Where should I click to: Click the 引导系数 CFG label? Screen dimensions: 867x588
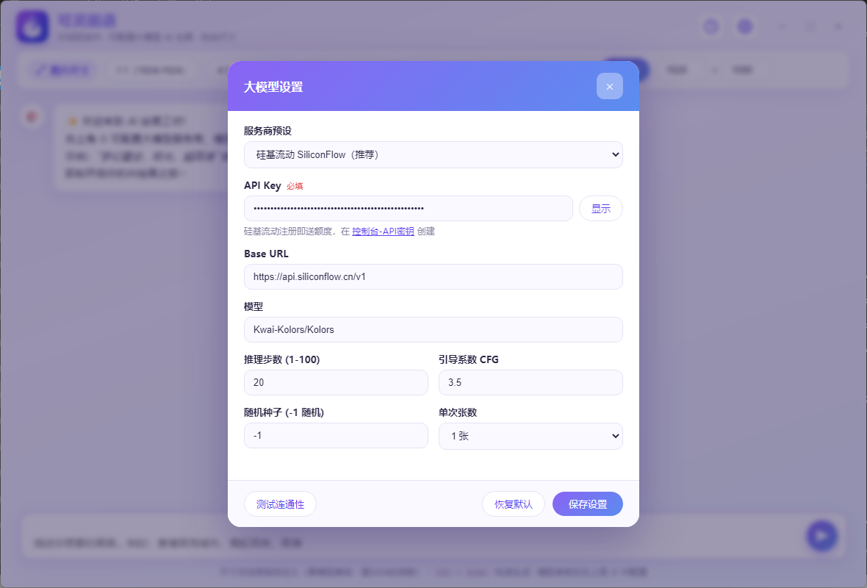pos(468,359)
